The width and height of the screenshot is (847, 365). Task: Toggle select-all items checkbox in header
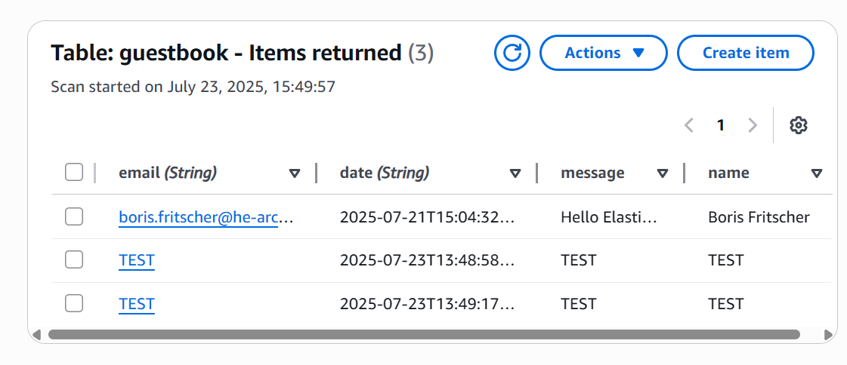74,173
